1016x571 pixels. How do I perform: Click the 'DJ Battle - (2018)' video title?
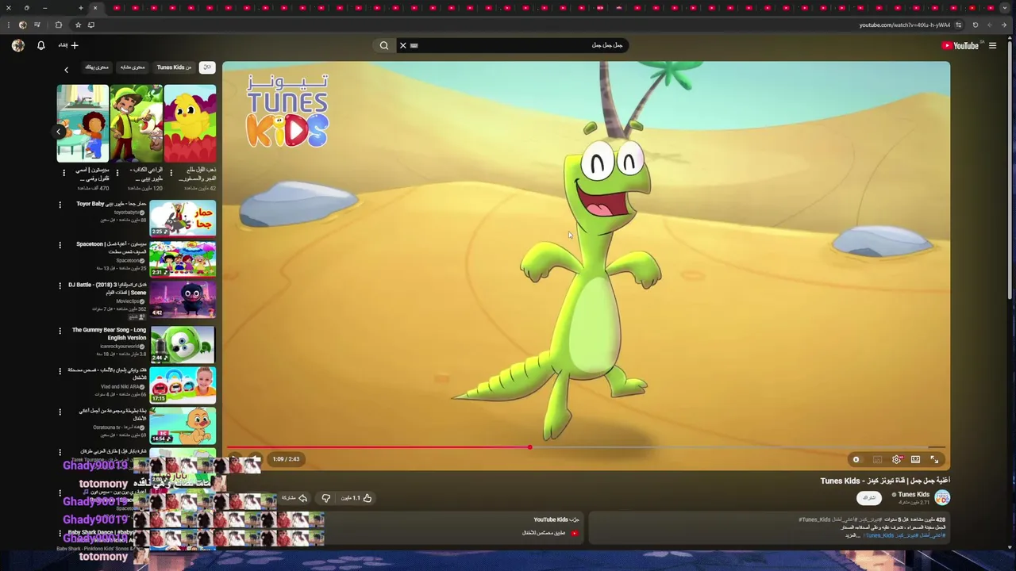coord(107,289)
